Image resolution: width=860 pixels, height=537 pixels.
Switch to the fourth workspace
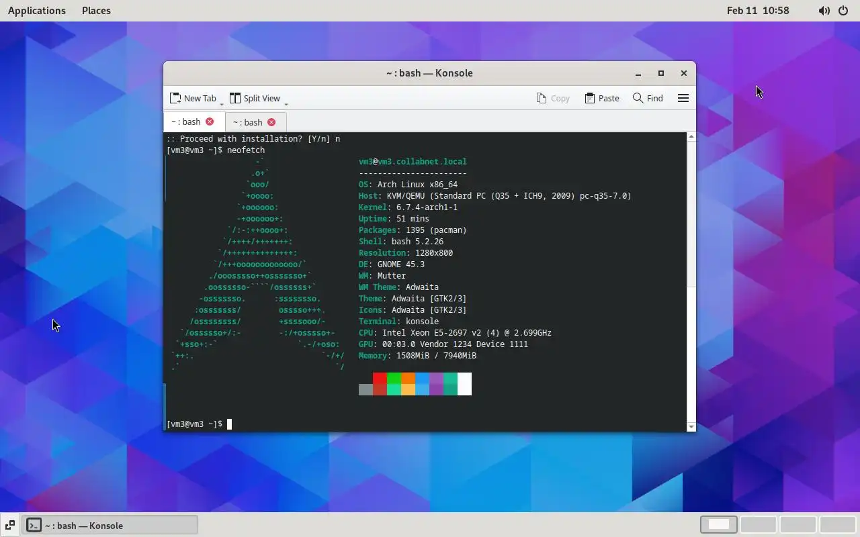tap(838, 524)
